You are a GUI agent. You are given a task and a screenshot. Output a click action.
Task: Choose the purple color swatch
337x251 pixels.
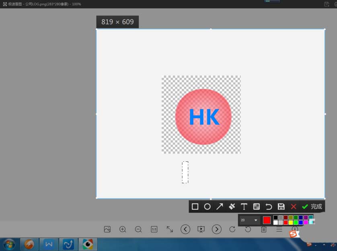[x=306, y=218]
